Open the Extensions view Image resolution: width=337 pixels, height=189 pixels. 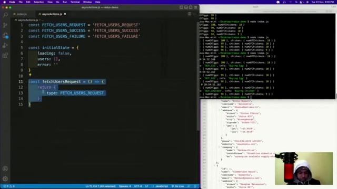(x=5, y=56)
